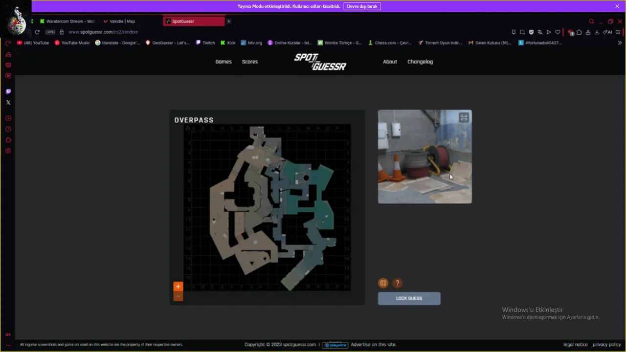
Task: Click the three-dot menu at sidebar bottom
Action: click(8, 345)
